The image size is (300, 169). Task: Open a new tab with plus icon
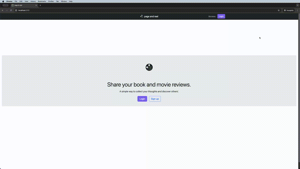[x=40, y=5]
